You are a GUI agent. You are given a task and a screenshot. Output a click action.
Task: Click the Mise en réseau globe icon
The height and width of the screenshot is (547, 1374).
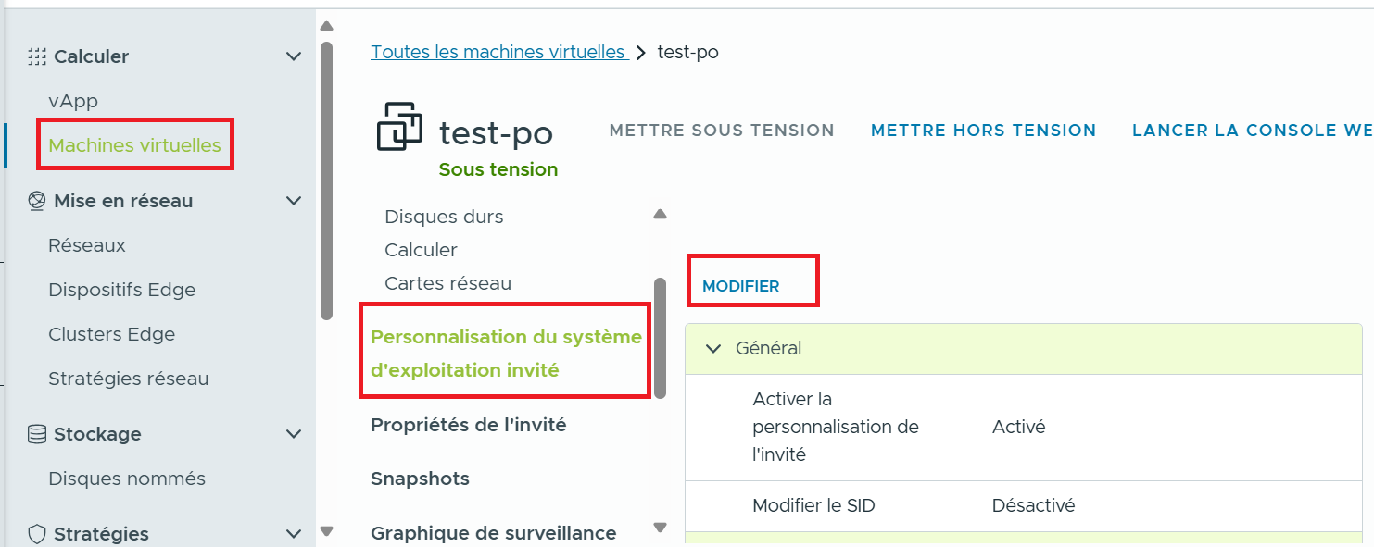(37, 201)
